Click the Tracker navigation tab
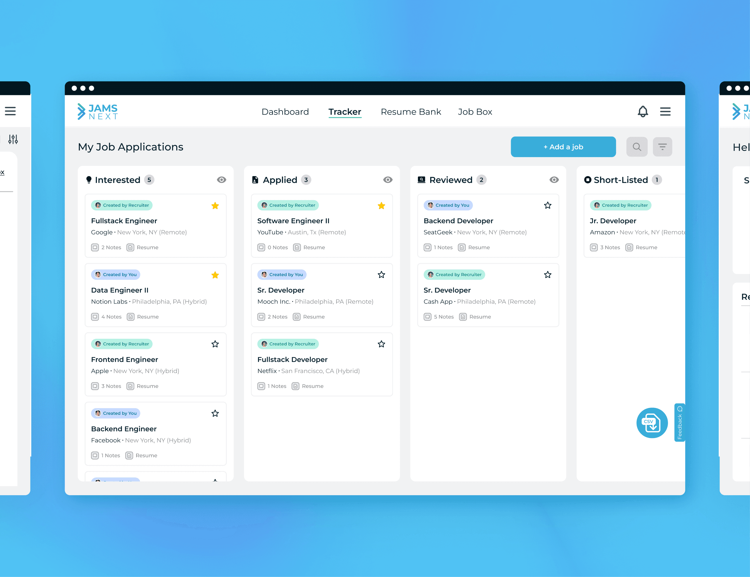This screenshot has width=750, height=577. 345,112
